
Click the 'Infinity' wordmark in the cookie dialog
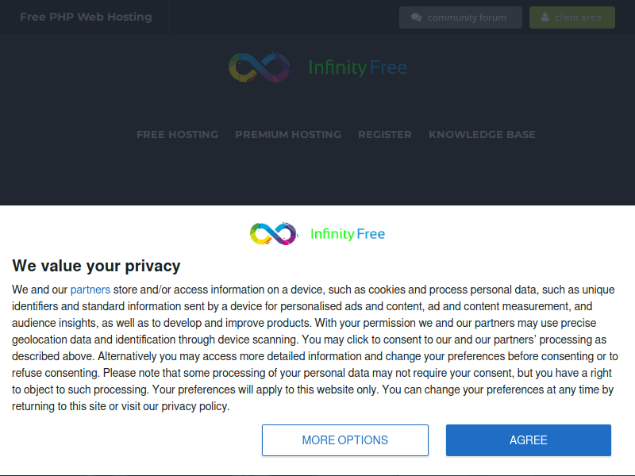pyautogui.click(x=333, y=234)
